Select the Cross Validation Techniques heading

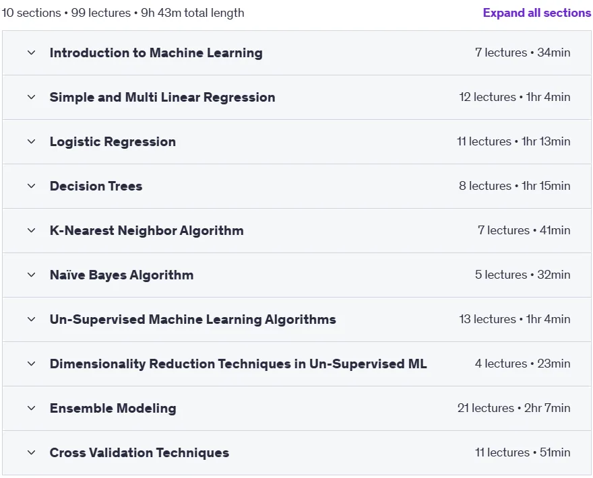click(139, 452)
